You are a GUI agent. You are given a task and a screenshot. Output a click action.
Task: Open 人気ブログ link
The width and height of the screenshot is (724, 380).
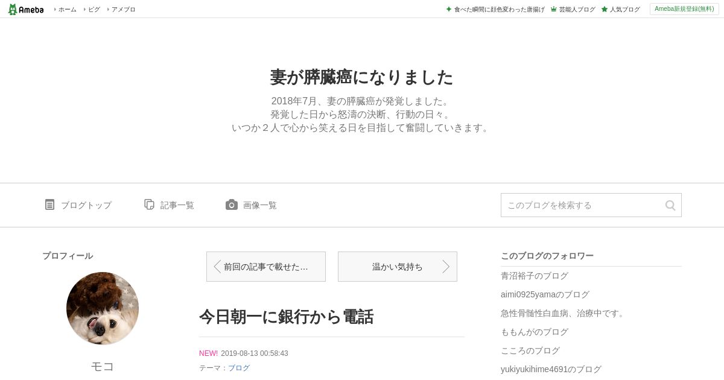(624, 10)
